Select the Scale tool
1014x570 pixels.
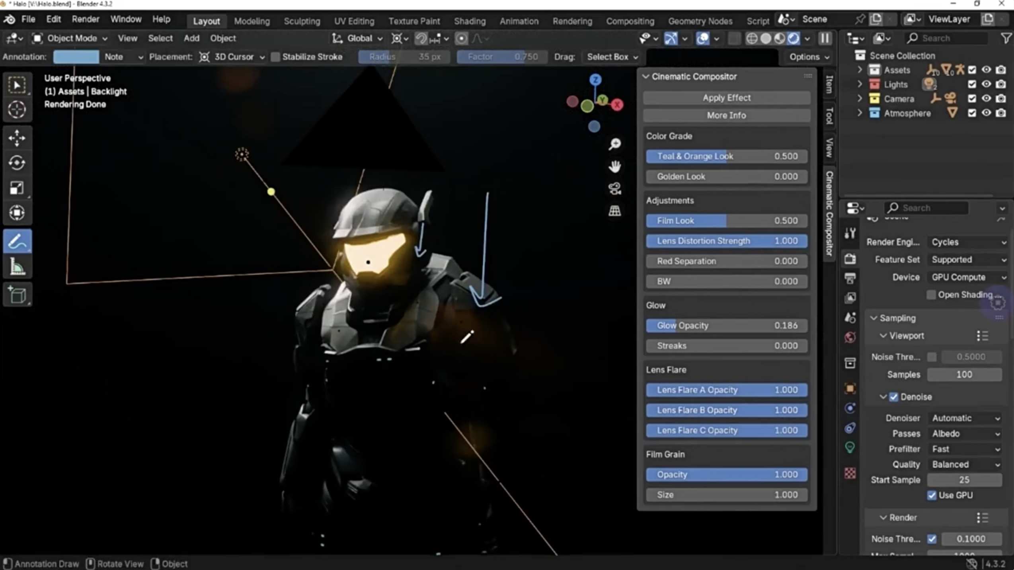[17, 187]
